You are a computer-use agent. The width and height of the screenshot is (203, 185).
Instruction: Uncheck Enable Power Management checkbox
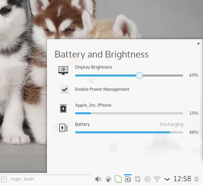[65, 89]
